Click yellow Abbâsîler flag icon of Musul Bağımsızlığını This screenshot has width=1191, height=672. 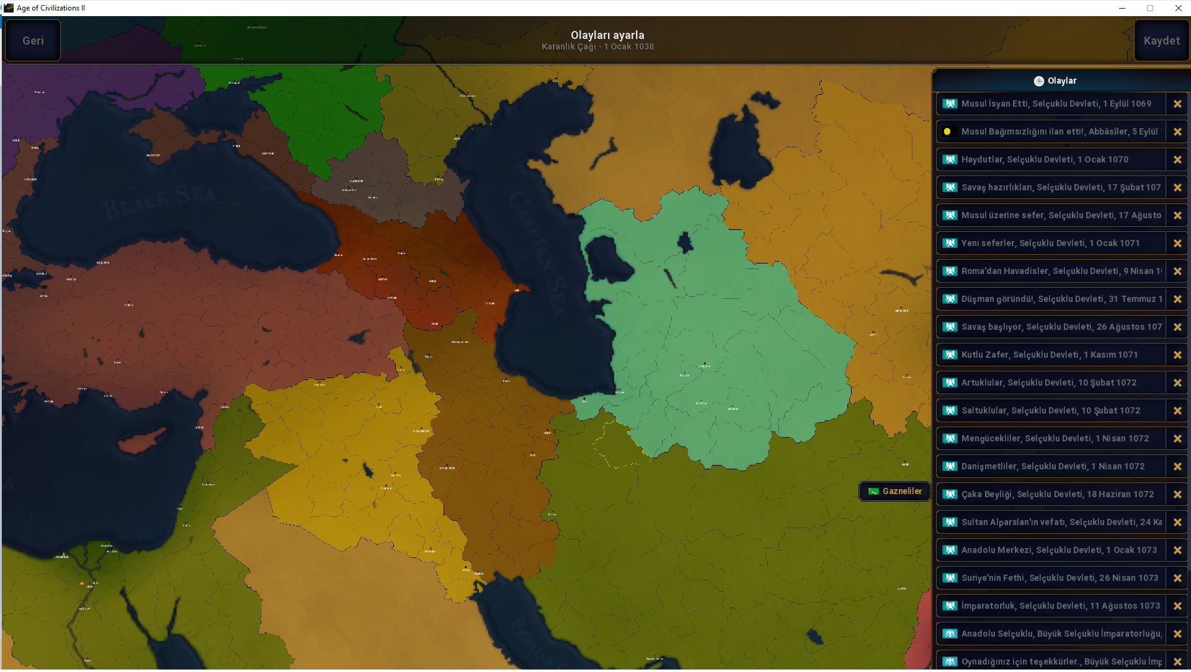[x=947, y=131]
